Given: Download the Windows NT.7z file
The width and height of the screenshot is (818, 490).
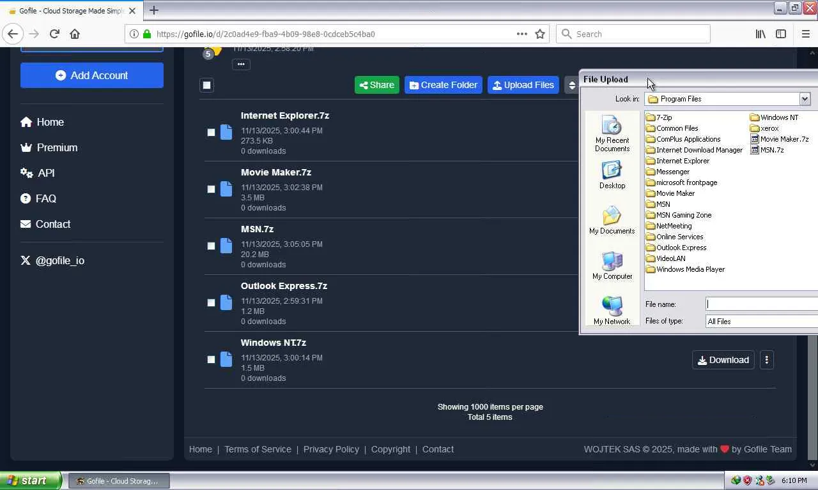Looking at the screenshot, I should [723, 360].
